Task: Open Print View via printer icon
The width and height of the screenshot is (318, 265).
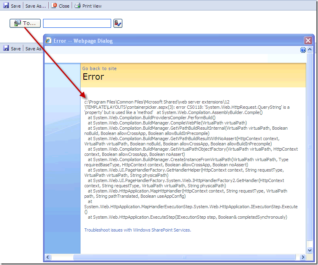Action: coord(77,6)
